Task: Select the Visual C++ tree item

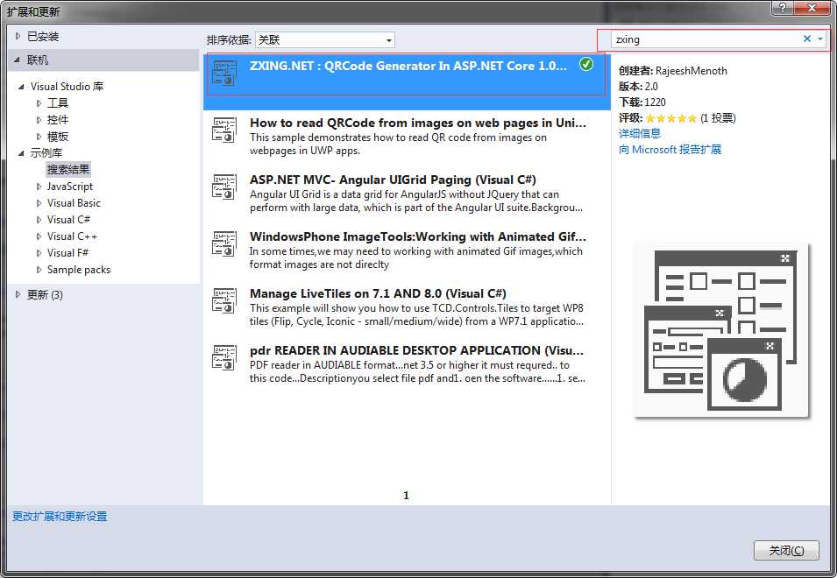Action: tap(72, 236)
